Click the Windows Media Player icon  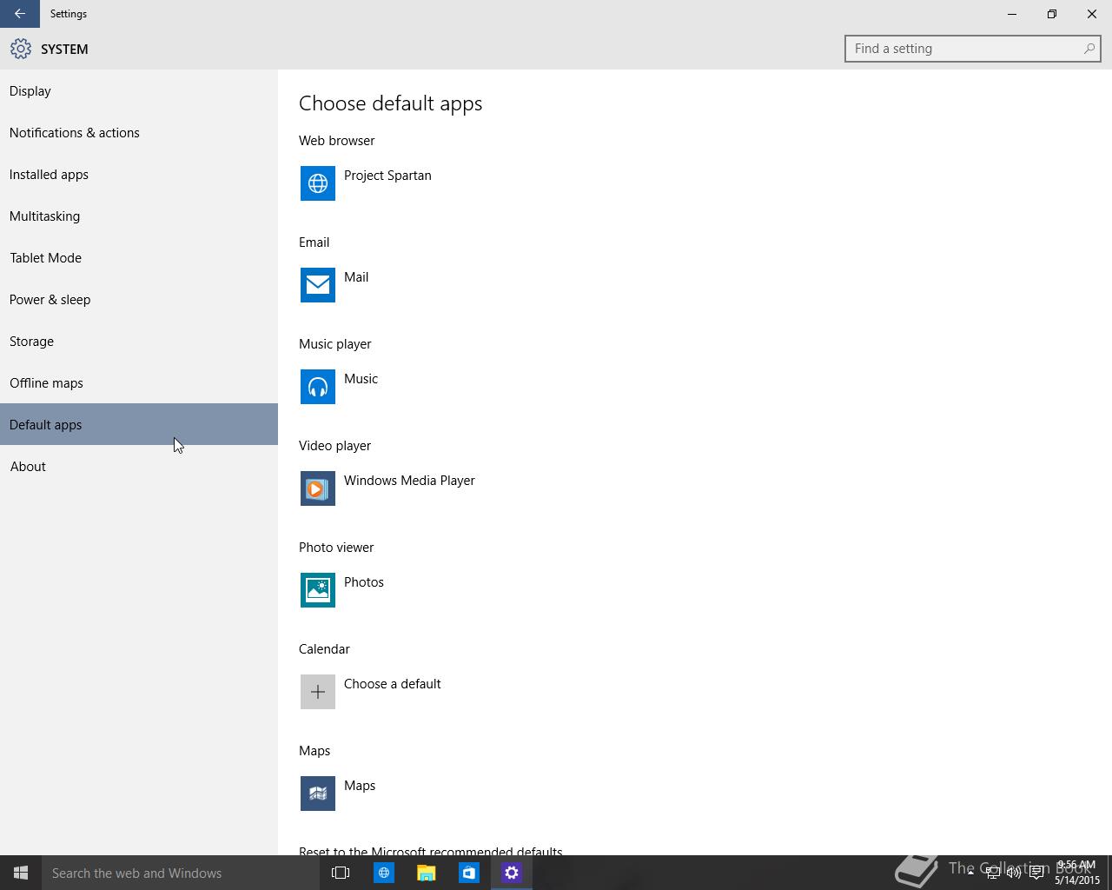(318, 488)
